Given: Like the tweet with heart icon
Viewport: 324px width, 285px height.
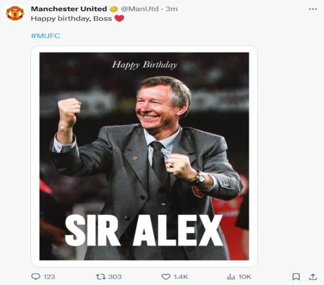Looking at the screenshot, I should (x=166, y=277).
